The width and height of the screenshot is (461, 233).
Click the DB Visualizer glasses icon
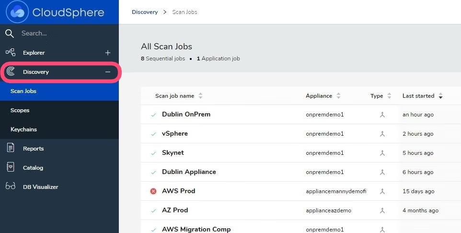[x=10, y=186]
